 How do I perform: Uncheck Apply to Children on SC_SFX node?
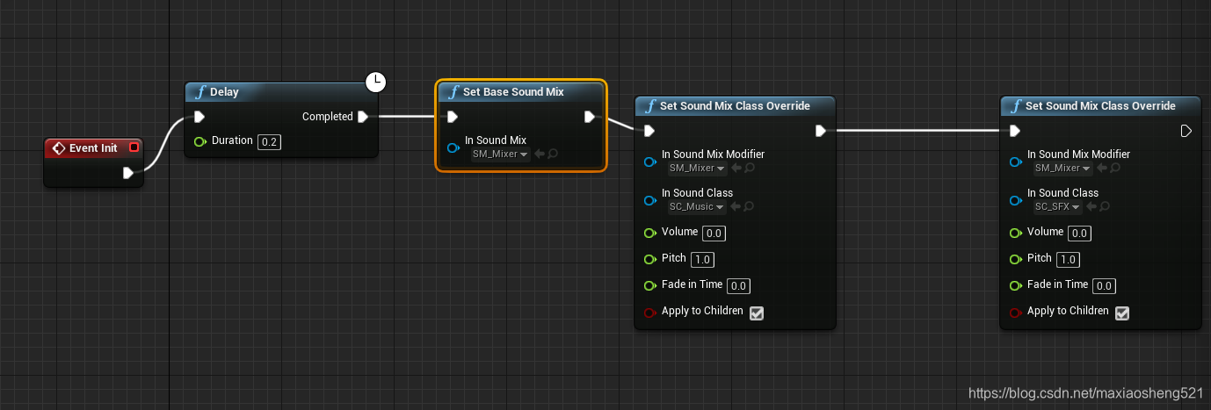(x=1122, y=313)
